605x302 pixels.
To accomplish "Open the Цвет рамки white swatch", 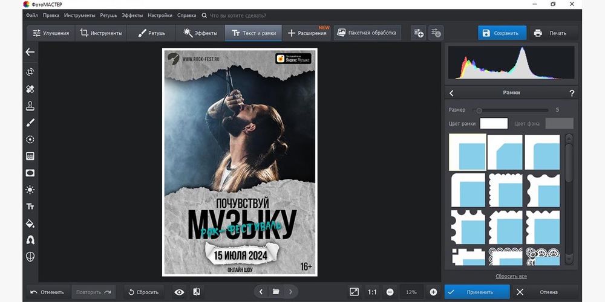I will [x=494, y=124].
